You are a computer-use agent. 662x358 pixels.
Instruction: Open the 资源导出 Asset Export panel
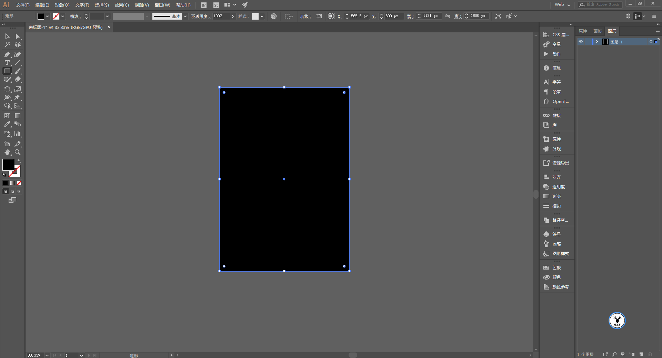(557, 163)
